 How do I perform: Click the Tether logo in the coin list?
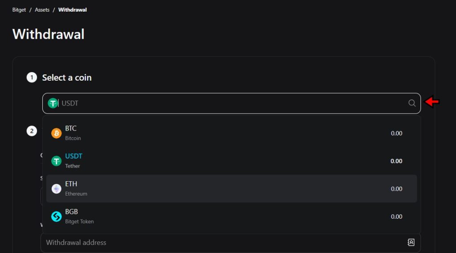[57, 161]
